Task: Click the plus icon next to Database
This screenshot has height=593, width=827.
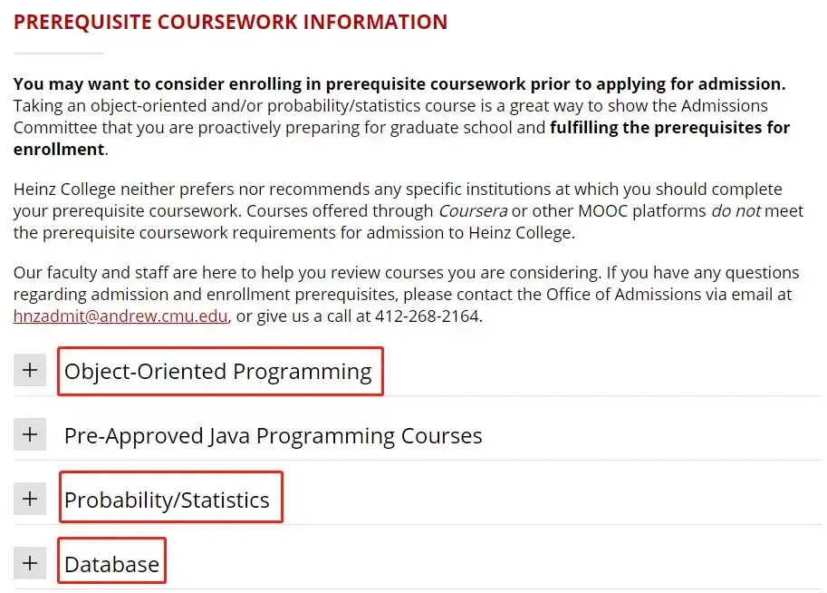Action: [x=30, y=563]
